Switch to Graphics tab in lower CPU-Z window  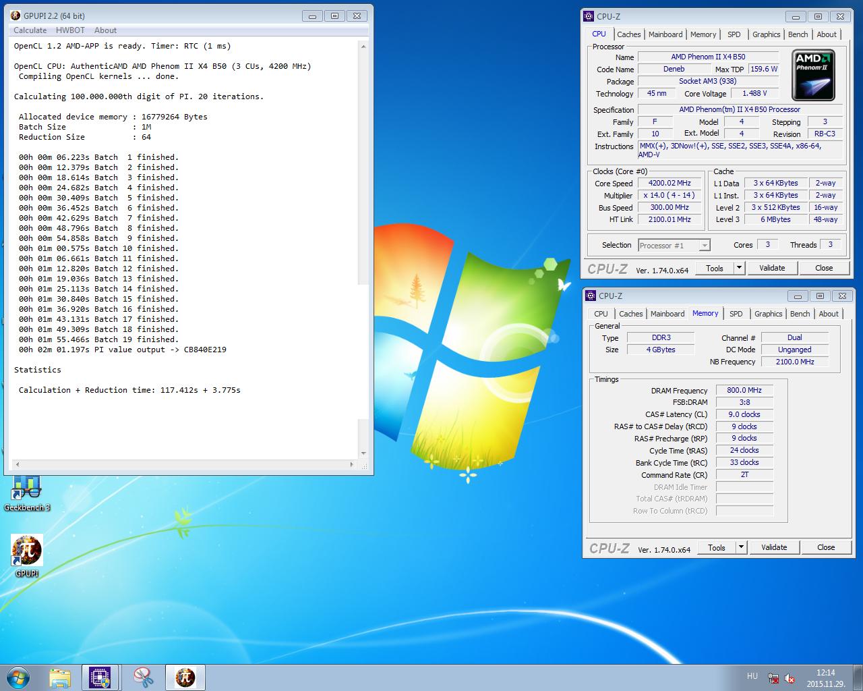click(x=769, y=314)
